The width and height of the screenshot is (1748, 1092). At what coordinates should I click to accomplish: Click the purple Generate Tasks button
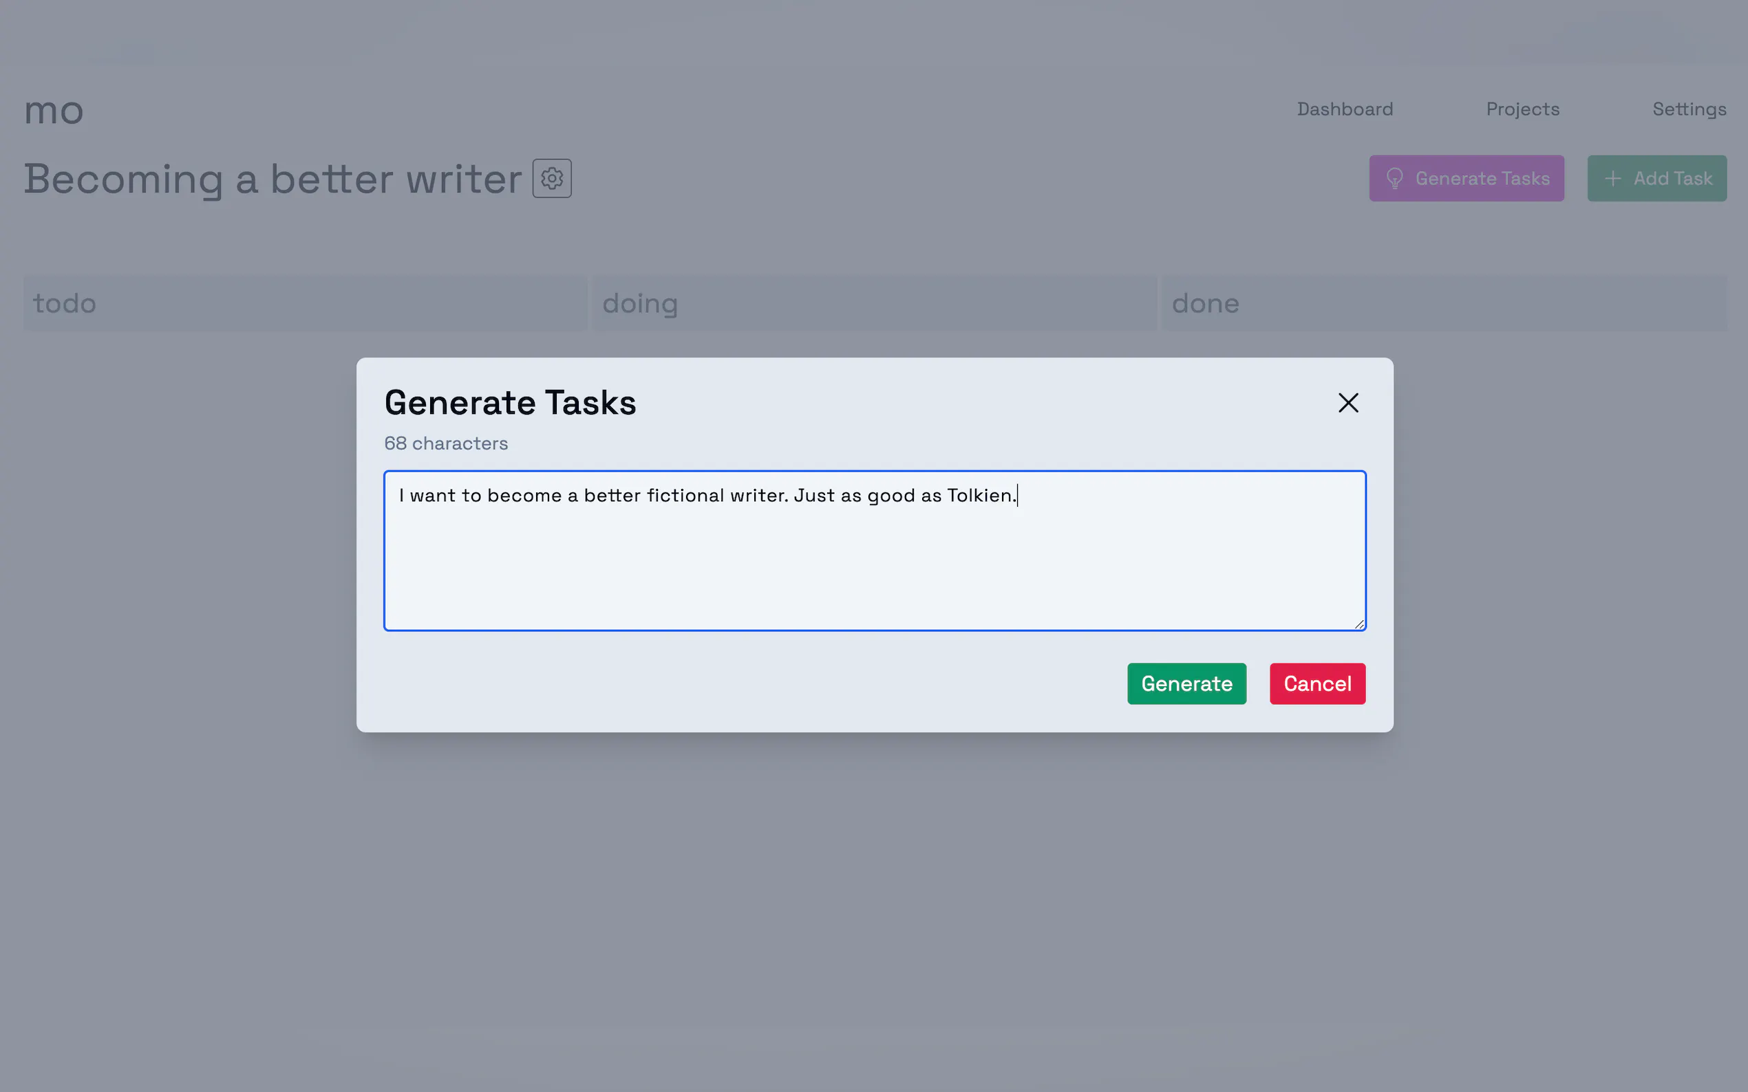(1466, 178)
